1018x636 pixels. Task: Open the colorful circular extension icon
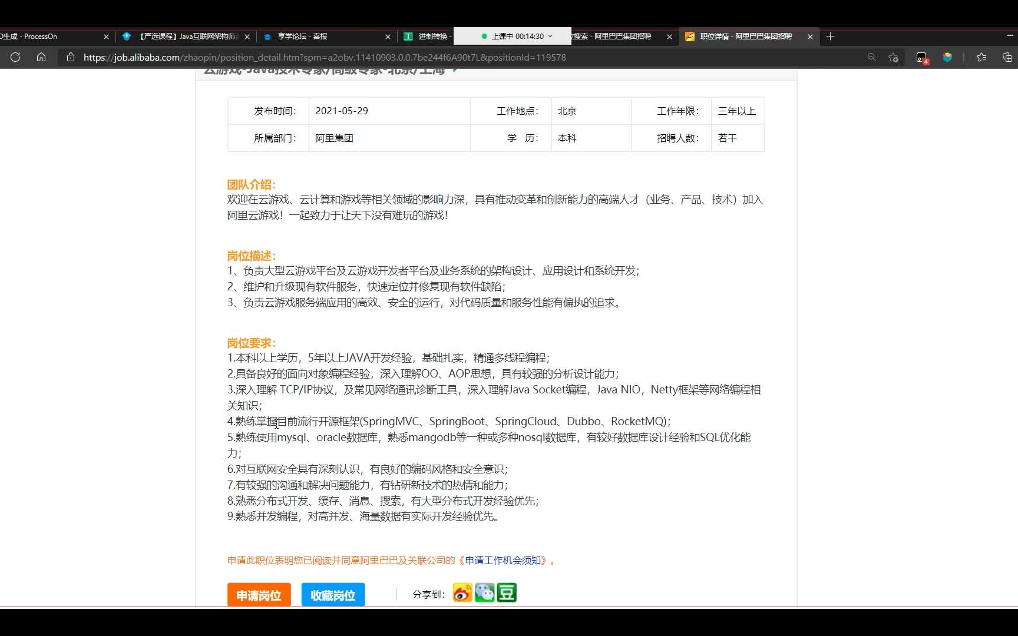tap(947, 57)
